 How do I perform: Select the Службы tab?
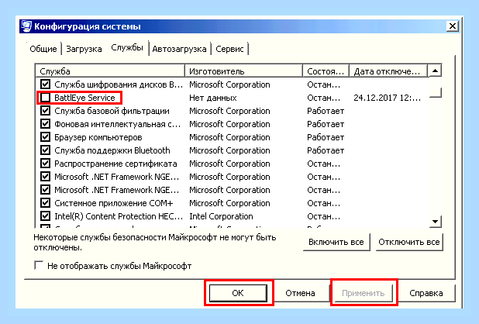[127, 47]
